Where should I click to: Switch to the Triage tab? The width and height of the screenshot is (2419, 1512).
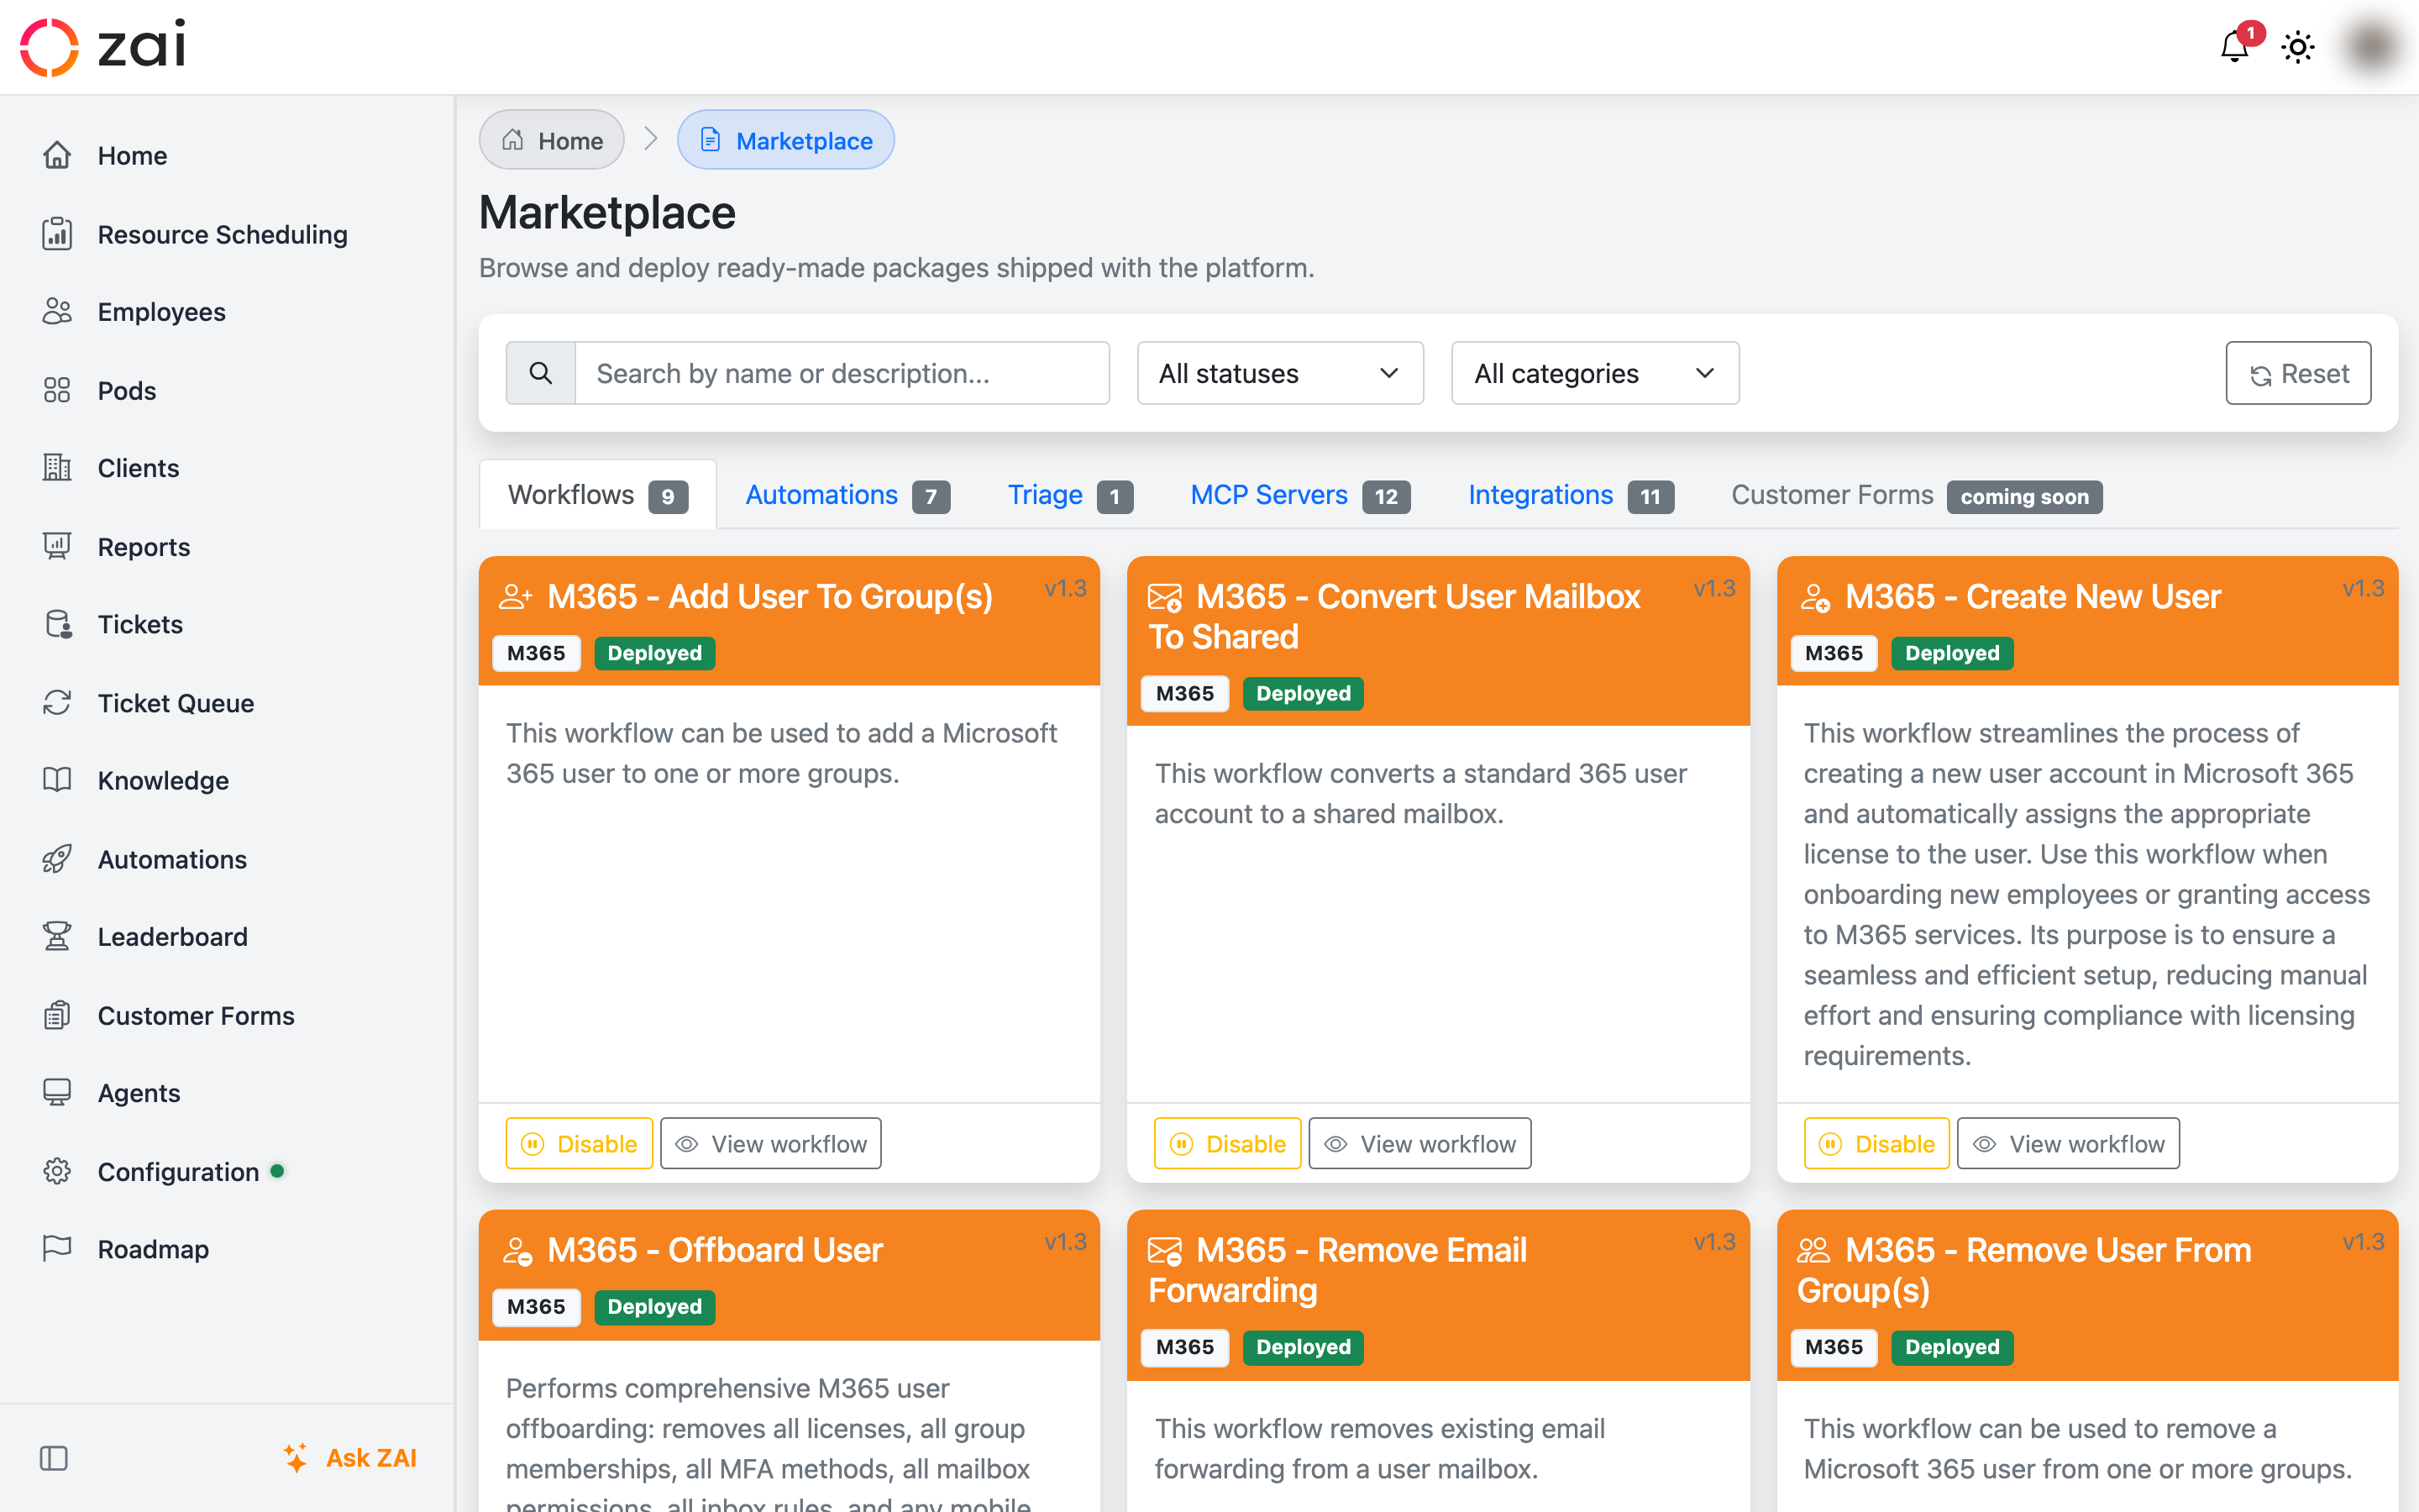pyautogui.click(x=1069, y=495)
